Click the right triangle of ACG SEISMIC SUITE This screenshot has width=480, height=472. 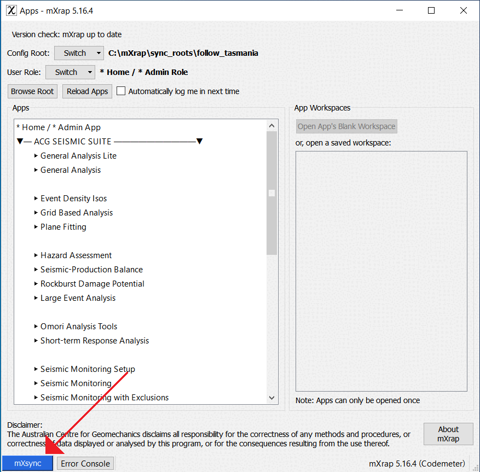[x=199, y=141]
